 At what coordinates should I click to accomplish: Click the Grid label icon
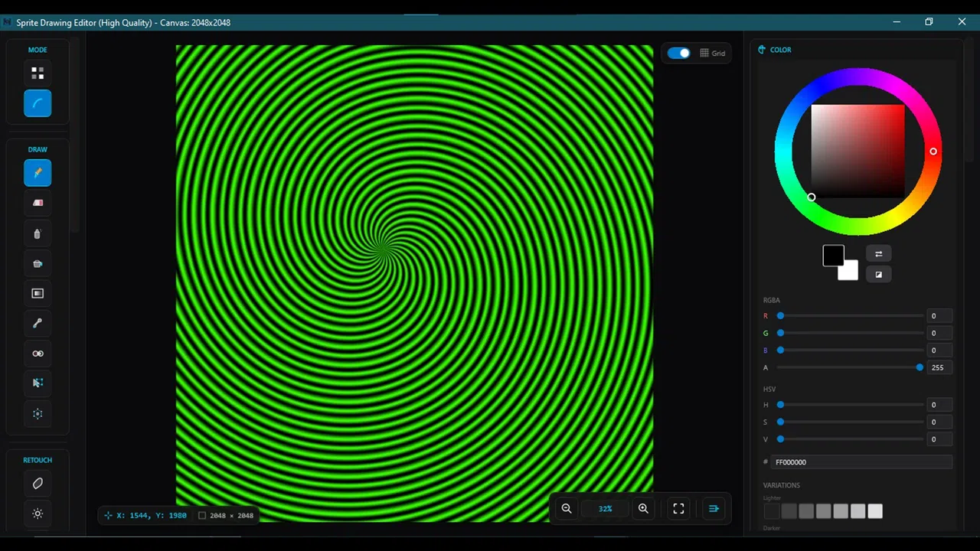coord(704,53)
